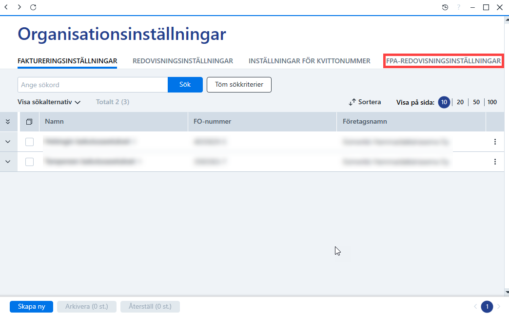Click the Återställ (0 st.) button

click(150, 307)
